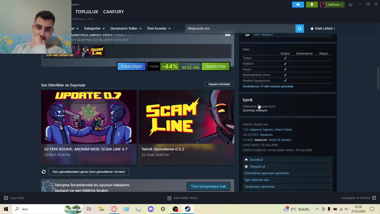Click the blue store search magnifier
Viewport: 380px width, 214px height.
click(300, 29)
